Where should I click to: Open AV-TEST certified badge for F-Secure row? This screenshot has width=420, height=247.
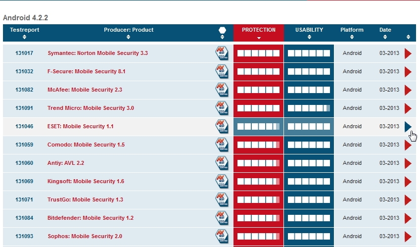tap(222, 72)
